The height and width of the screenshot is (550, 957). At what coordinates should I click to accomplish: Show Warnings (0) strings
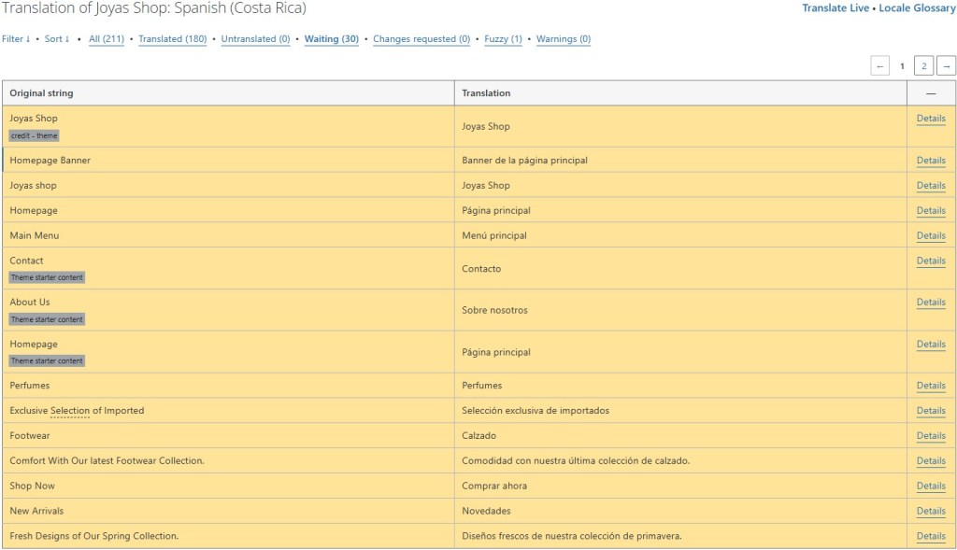coord(564,39)
